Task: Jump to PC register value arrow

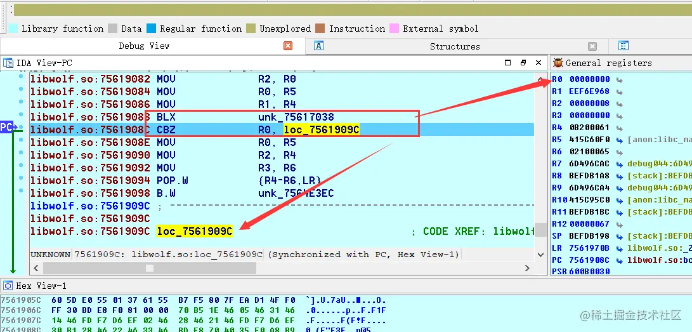Action: [620, 260]
